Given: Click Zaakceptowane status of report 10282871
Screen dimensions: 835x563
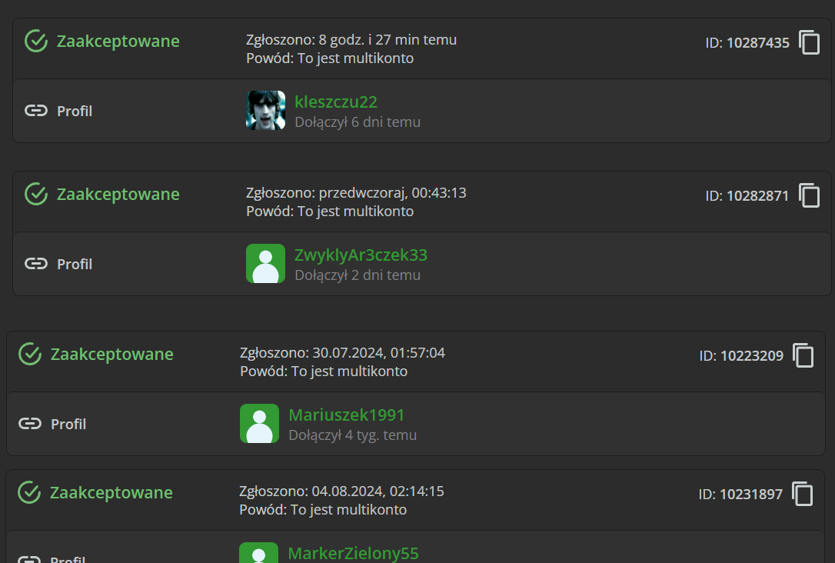Looking at the screenshot, I should 118,194.
